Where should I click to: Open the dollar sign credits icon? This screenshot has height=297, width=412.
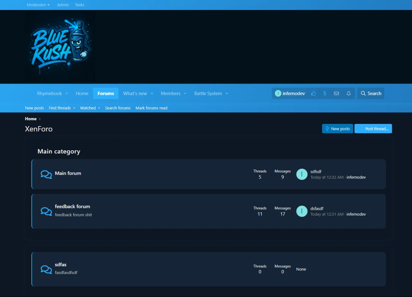tap(325, 93)
